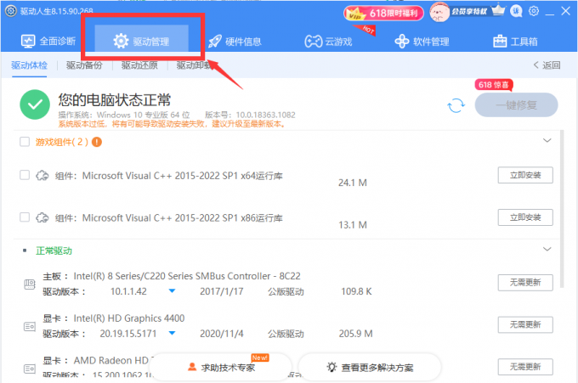Click the 软件管理 flower icon

(402, 42)
